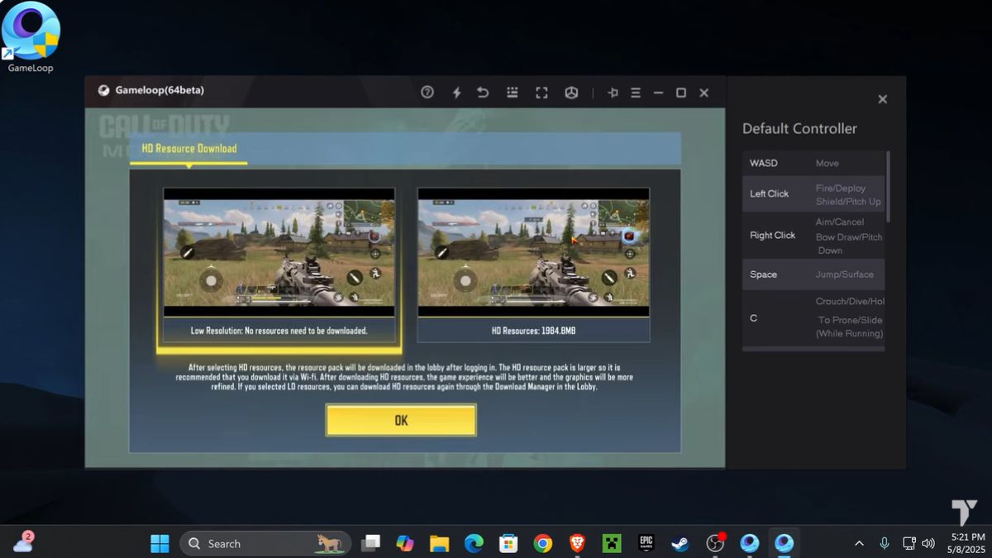Select the 'HD Resources: 1984.8MB' label
The width and height of the screenshot is (992, 558).
(x=533, y=330)
